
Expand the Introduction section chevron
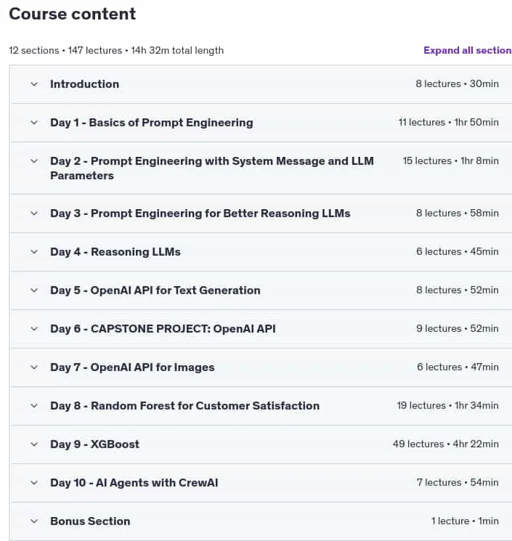tap(34, 84)
